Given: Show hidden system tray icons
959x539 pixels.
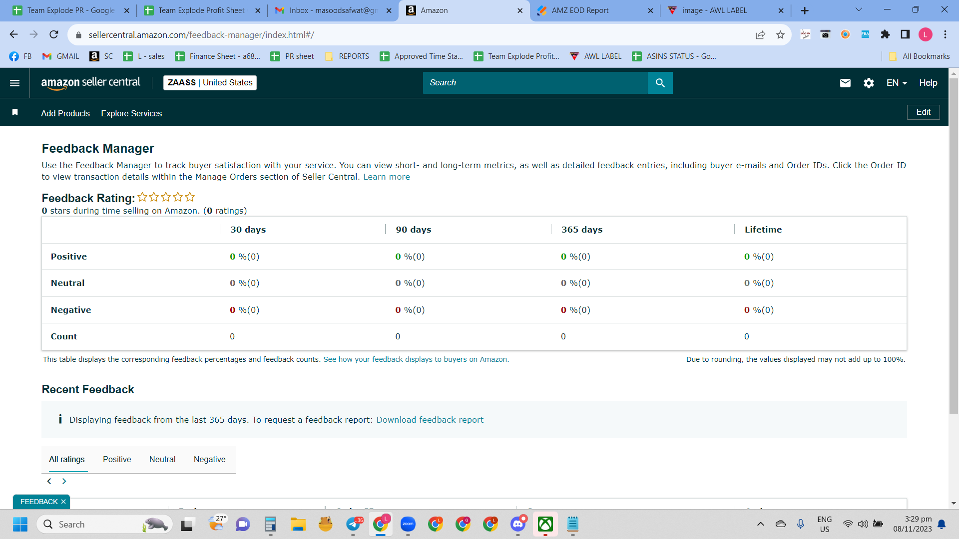Looking at the screenshot, I should (x=761, y=524).
